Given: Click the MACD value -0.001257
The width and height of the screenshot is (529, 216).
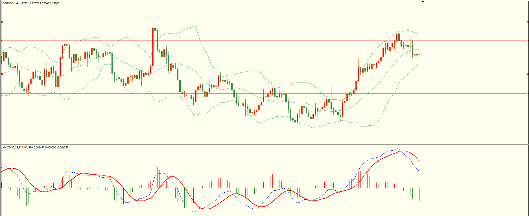Looking at the screenshot, I should tap(62, 148).
